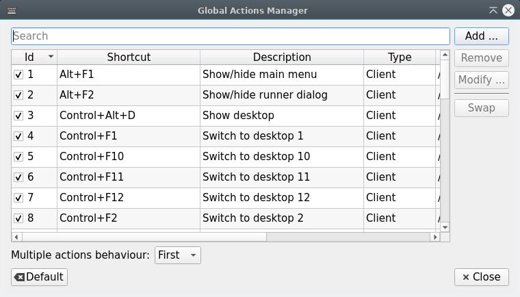Click Client type in Control+Alt+D row
520x297 pixels.
point(400,116)
